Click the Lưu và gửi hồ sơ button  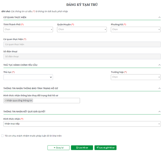pyautogui.click(x=105, y=148)
